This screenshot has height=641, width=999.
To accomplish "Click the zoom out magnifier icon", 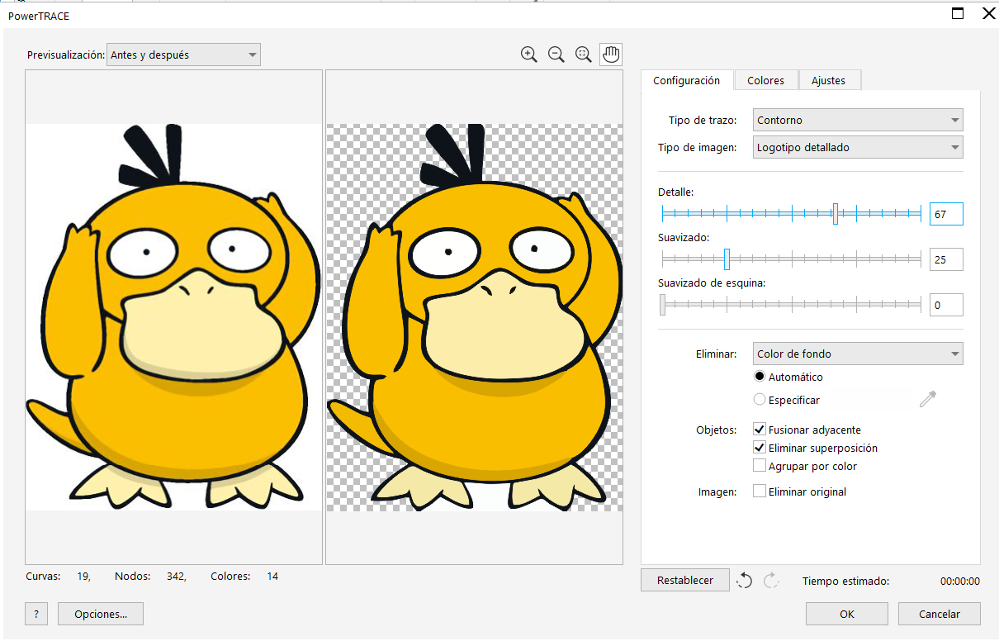I will (x=556, y=55).
